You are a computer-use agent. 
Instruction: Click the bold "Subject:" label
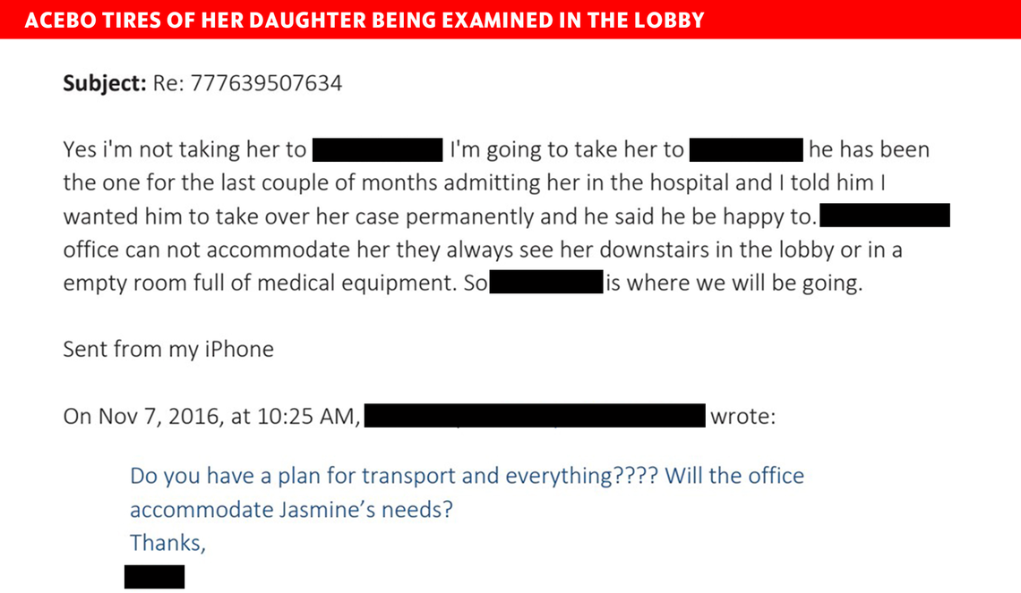coord(104,83)
